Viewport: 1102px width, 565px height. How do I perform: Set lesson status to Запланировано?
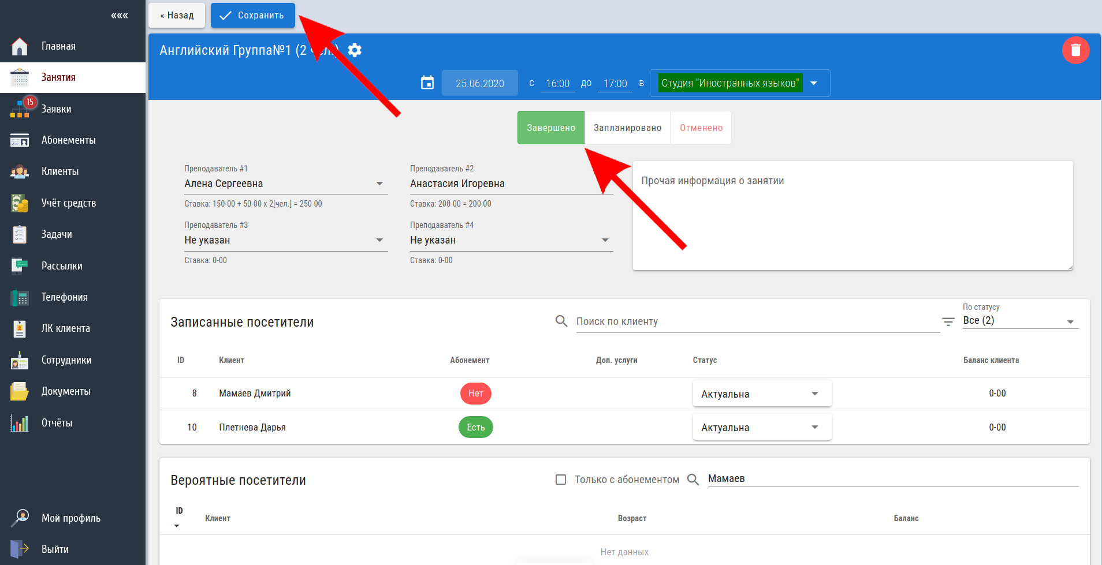point(627,128)
